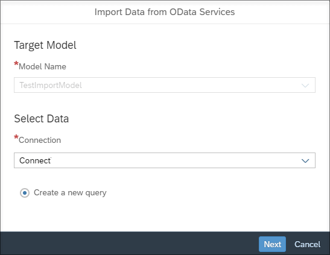Click the word Connect inside the Connection box
This screenshot has height=255, width=330.
(35, 160)
